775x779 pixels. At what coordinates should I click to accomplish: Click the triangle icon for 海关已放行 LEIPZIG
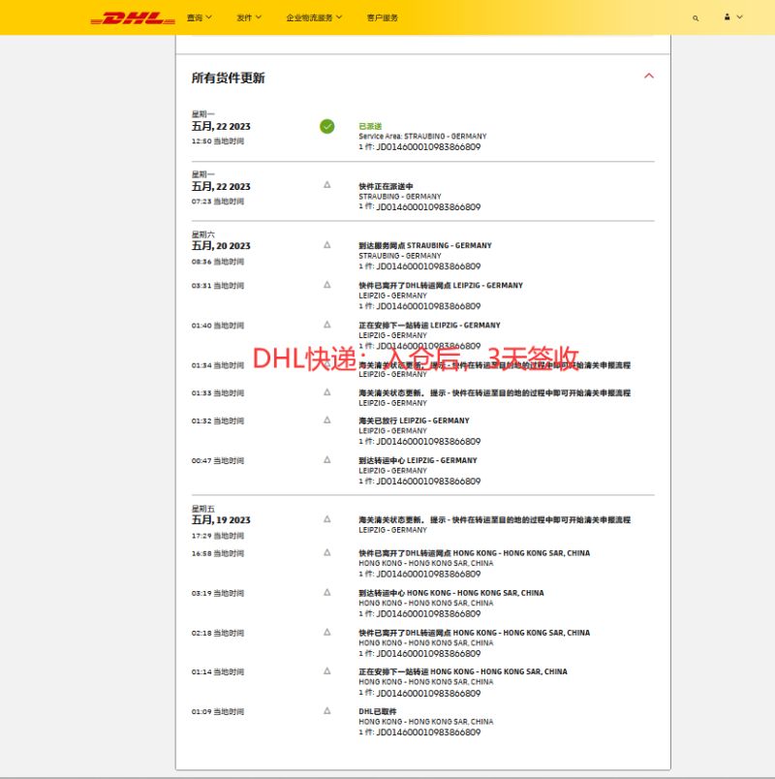click(326, 420)
